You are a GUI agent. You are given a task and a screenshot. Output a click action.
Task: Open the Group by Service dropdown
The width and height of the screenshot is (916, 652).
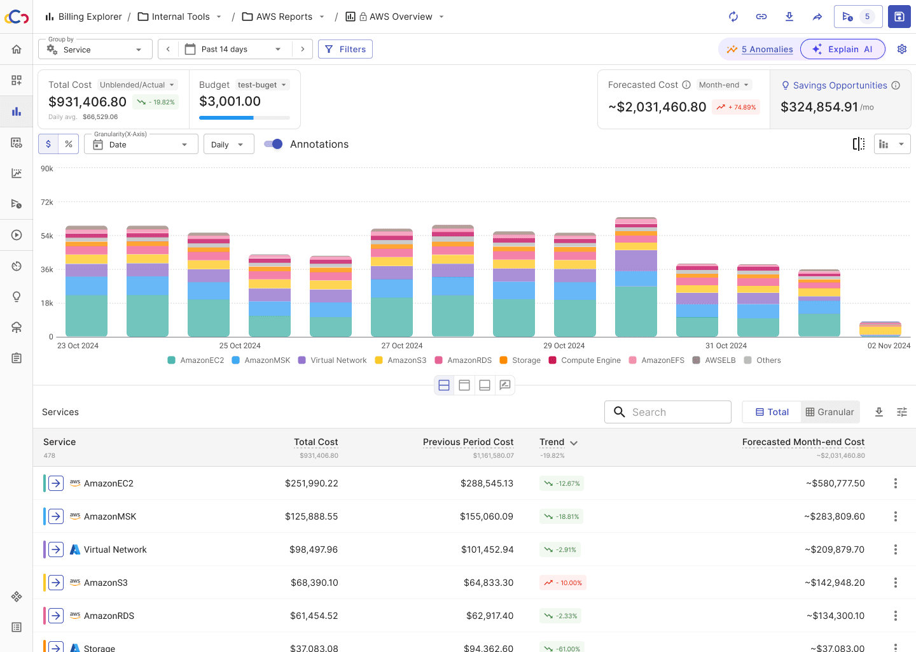click(95, 49)
